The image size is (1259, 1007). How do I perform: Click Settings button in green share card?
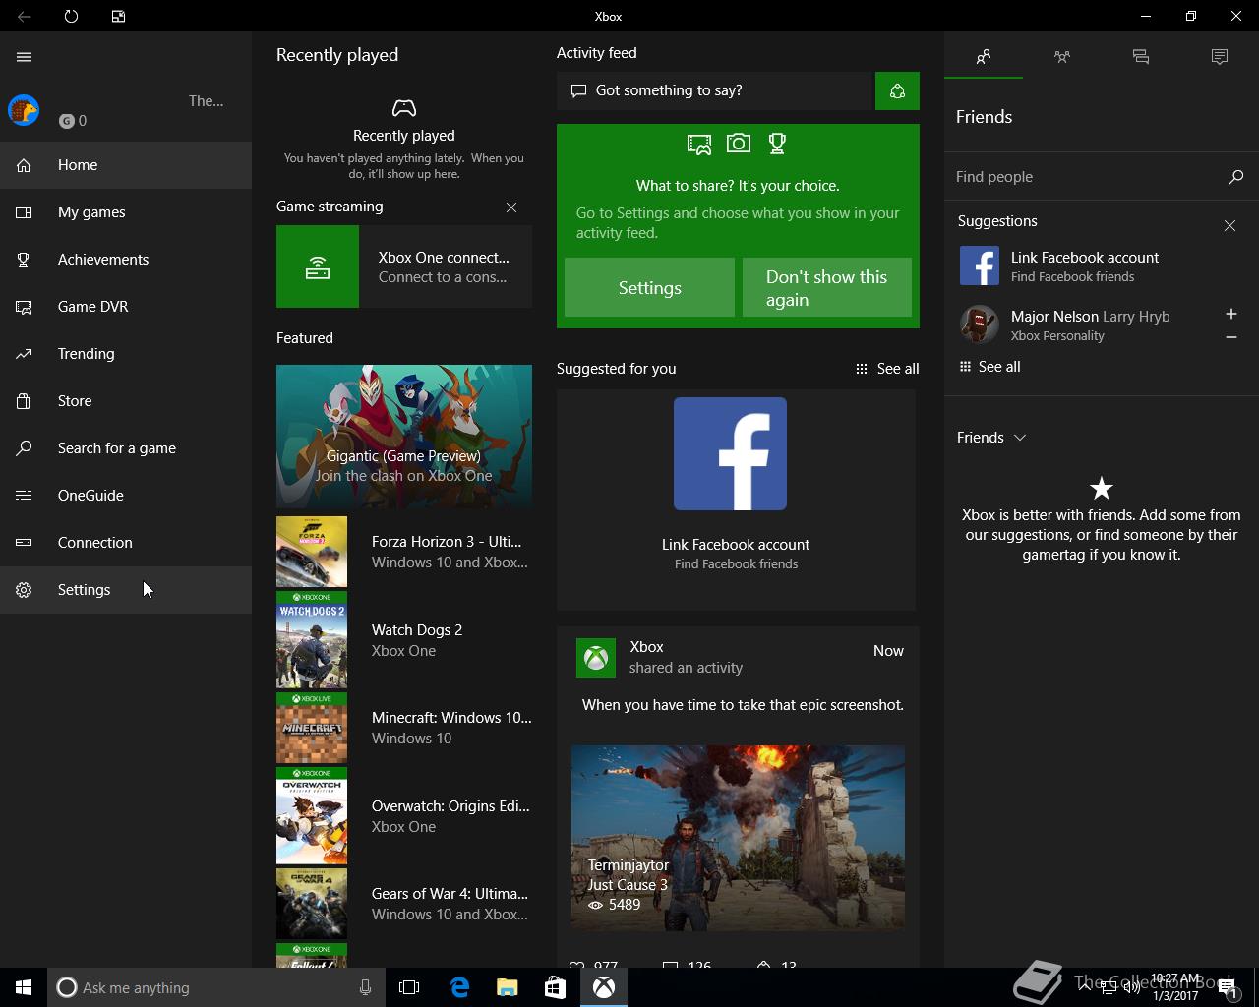(649, 287)
